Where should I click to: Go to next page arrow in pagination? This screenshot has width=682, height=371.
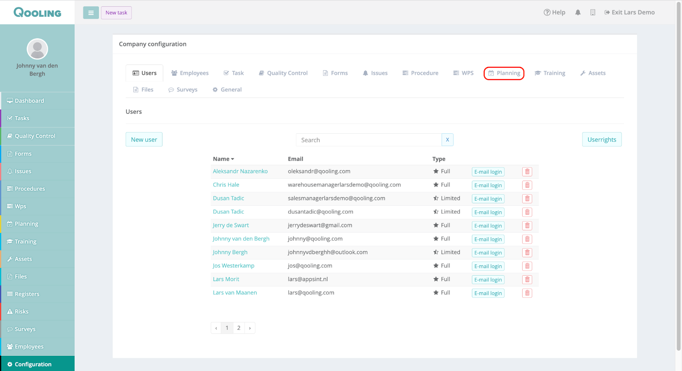pos(250,328)
